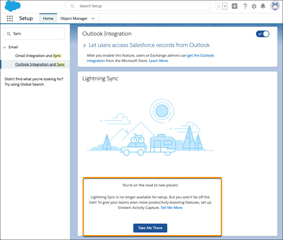Open the Learn More link
Image resolution: width=283 pixels, height=240 pixels.
158,61
